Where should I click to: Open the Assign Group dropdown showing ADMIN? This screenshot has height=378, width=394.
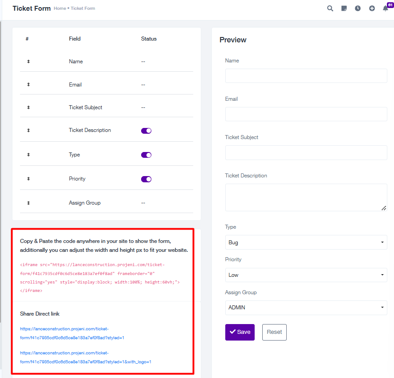click(306, 308)
